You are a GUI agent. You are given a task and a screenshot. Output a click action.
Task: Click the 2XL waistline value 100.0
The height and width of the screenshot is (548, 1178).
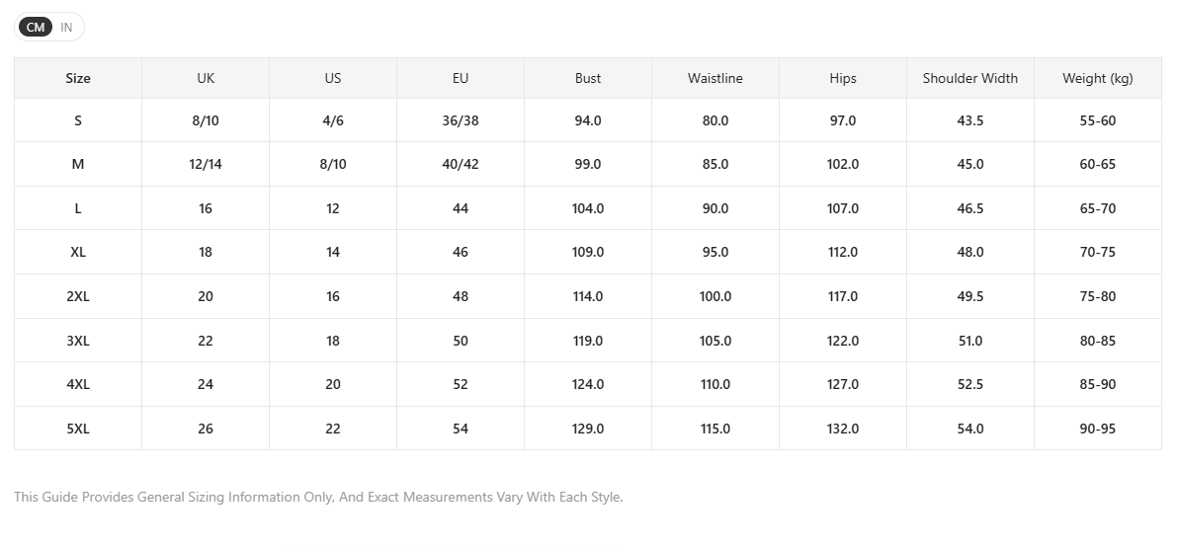pos(715,296)
